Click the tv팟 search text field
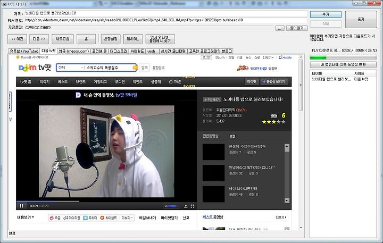This screenshot has height=243, width=383. pyautogui.click(x=109, y=68)
